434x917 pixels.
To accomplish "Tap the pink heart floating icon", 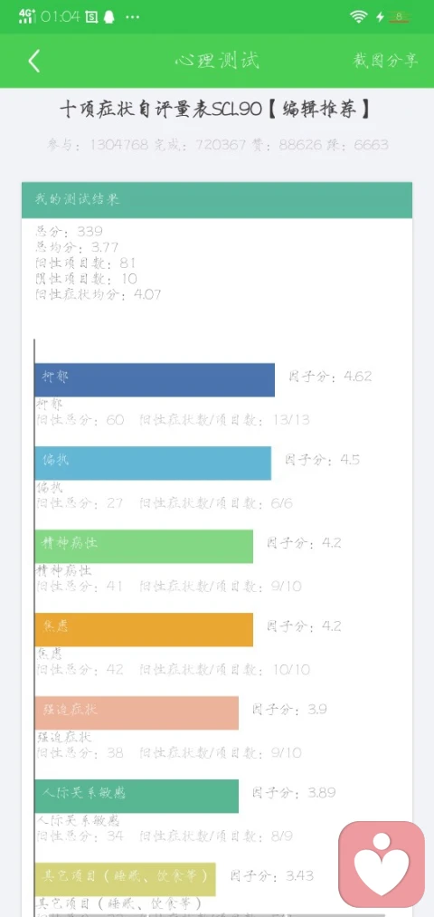I will (x=382, y=864).
